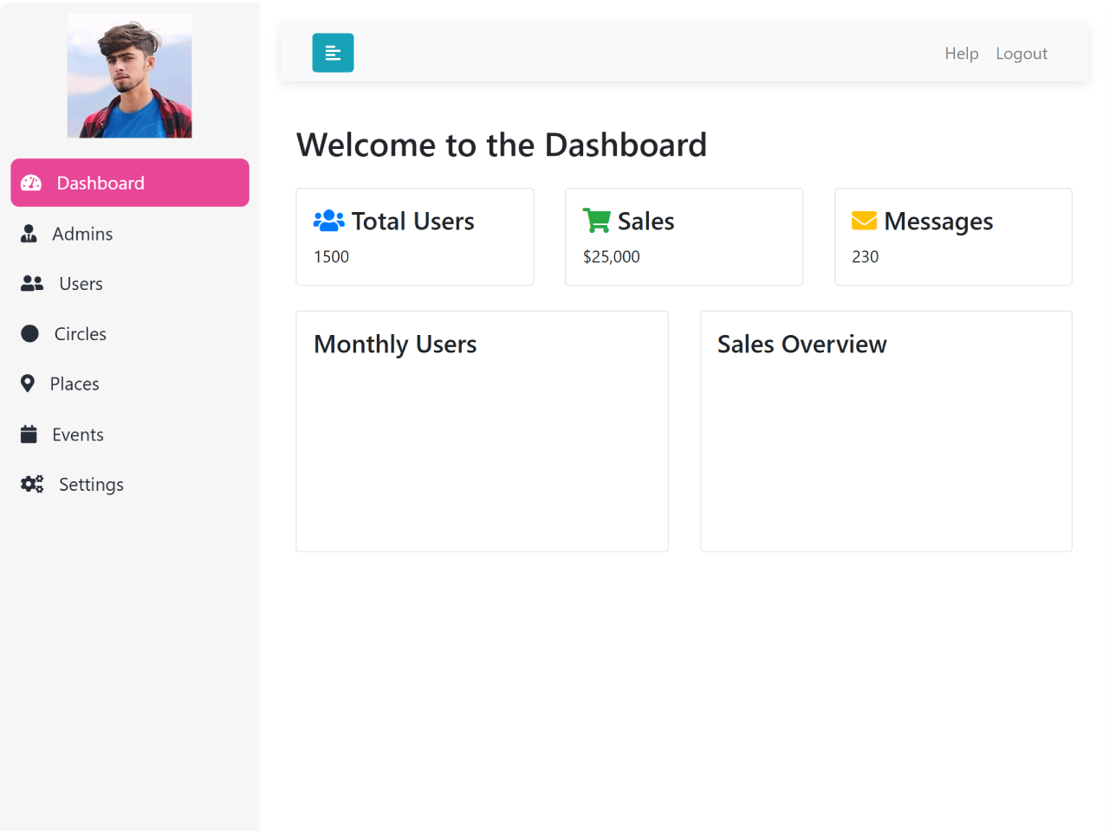Select the map pin icon for Places
The image size is (1109, 831).
coord(27,383)
